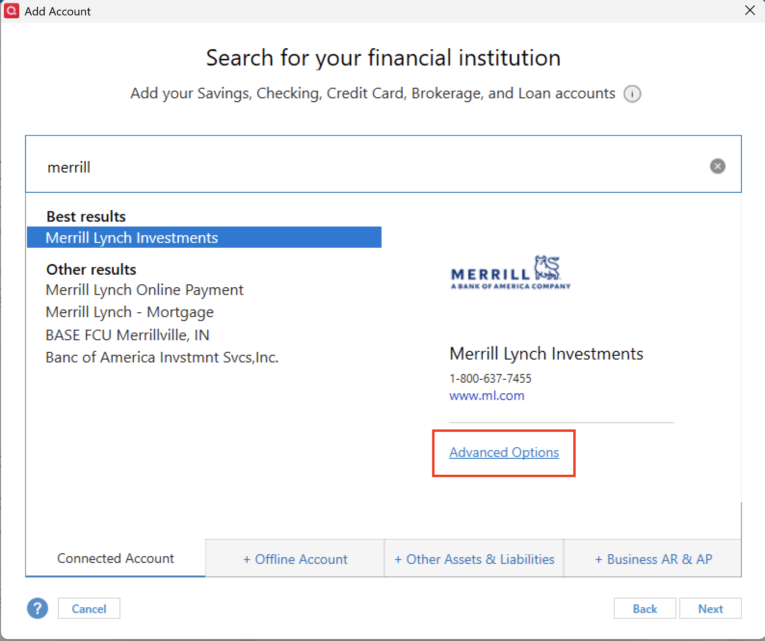Close the Add Account dialog
765x641 pixels.
pyautogui.click(x=750, y=11)
